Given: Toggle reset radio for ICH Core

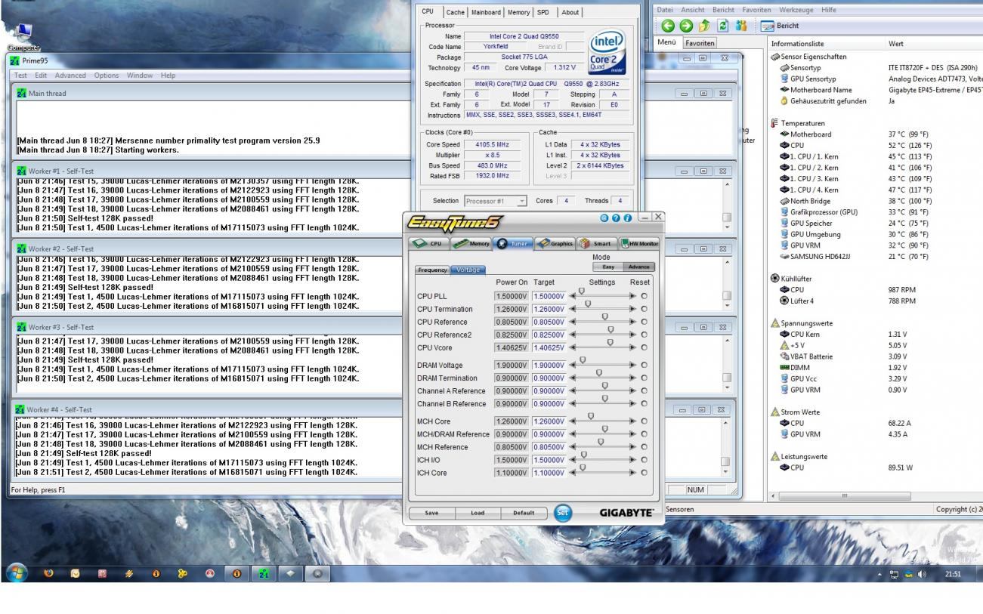Looking at the screenshot, I should (x=644, y=473).
